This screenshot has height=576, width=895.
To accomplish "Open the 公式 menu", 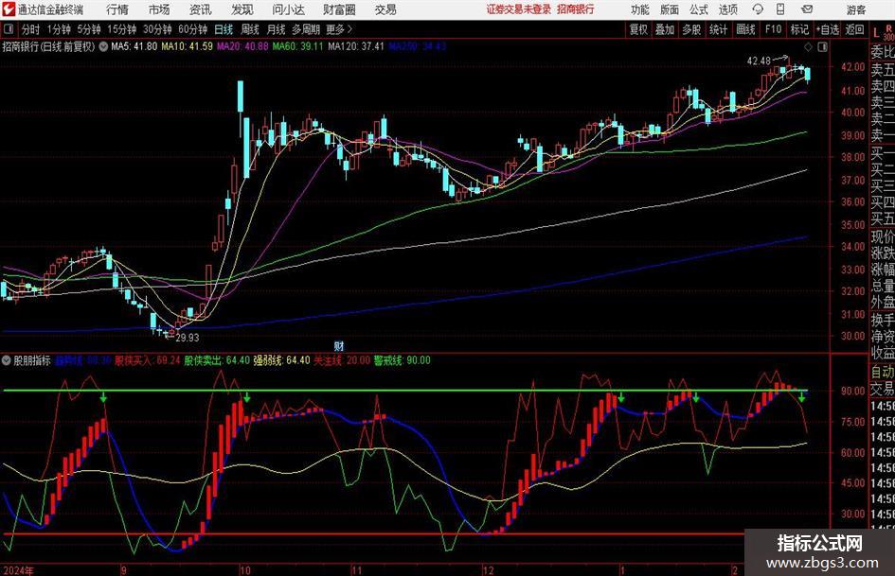I will pyautogui.click(x=699, y=9).
